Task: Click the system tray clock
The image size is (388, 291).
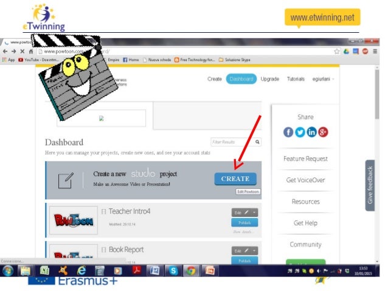Action: click(x=363, y=271)
